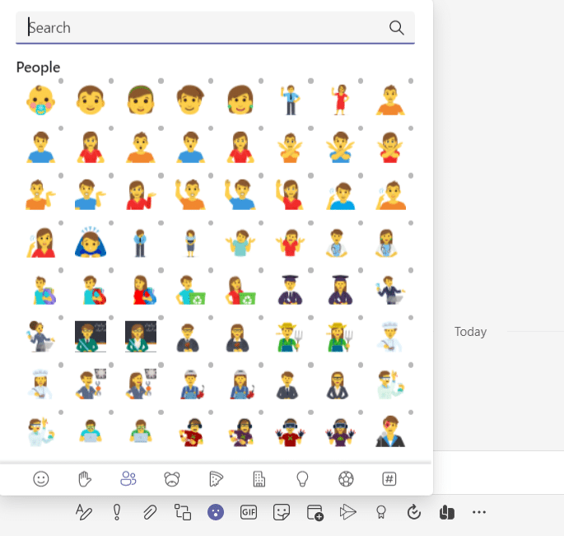Click the thumbs-up app icon in the toolbar
The width and height of the screenshot is (564, 536).
[x=447, y=512]
